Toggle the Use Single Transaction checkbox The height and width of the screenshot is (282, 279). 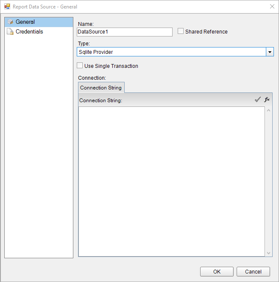point(80,65)
